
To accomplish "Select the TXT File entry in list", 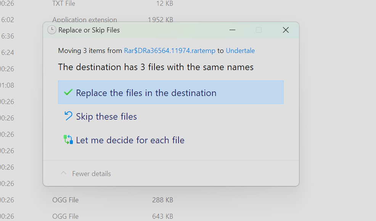I will point(64,4).
